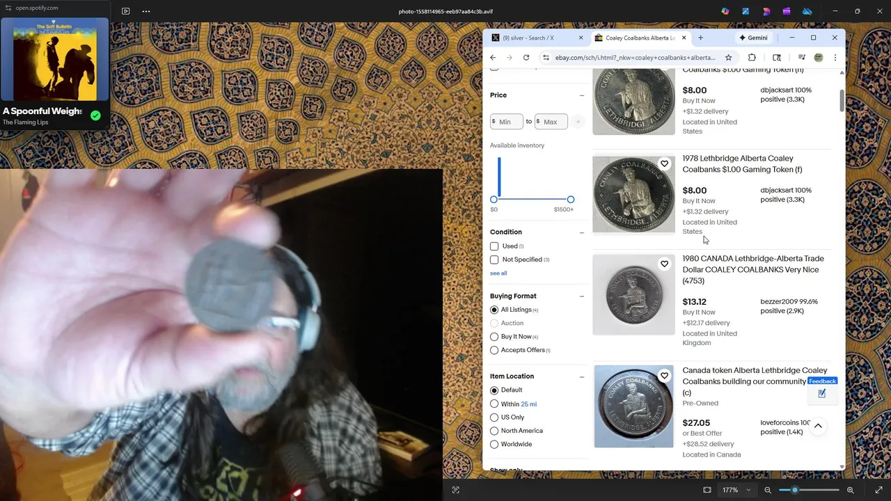
Task: Open Canada token building our community listing
Action: (x=755, y=381)
